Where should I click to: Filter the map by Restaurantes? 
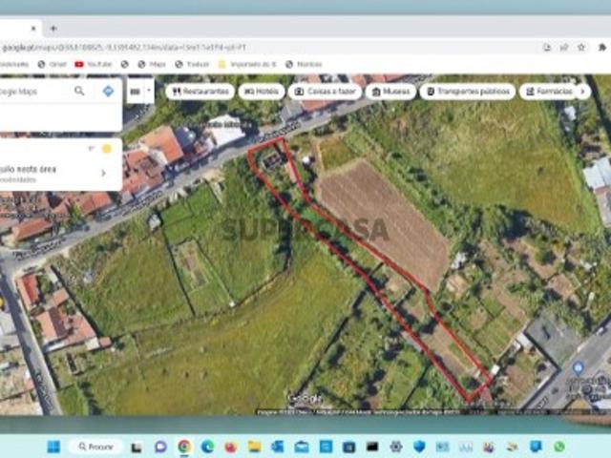pyautogui.click(x=200, y=92)
